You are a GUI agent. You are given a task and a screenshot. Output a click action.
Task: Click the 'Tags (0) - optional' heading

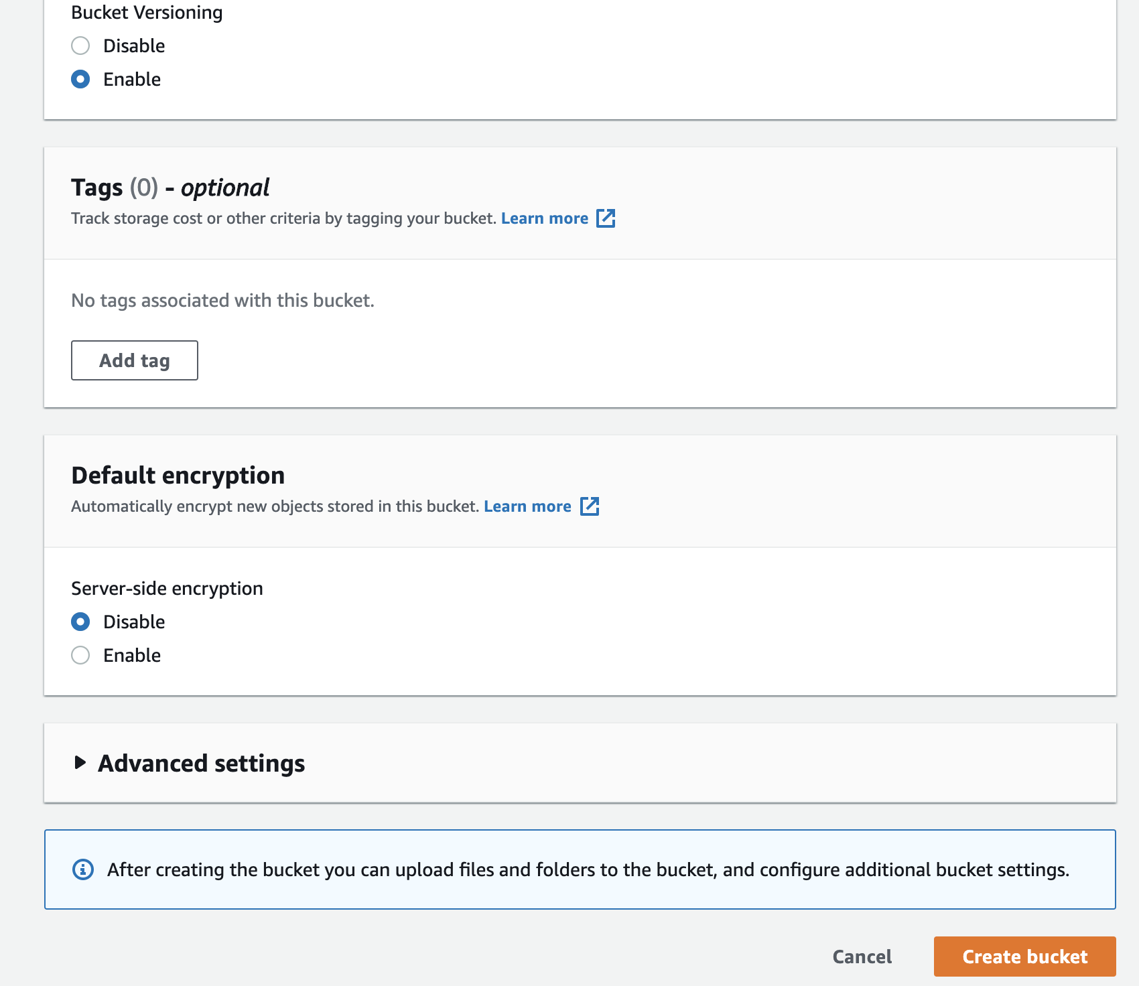170,188
